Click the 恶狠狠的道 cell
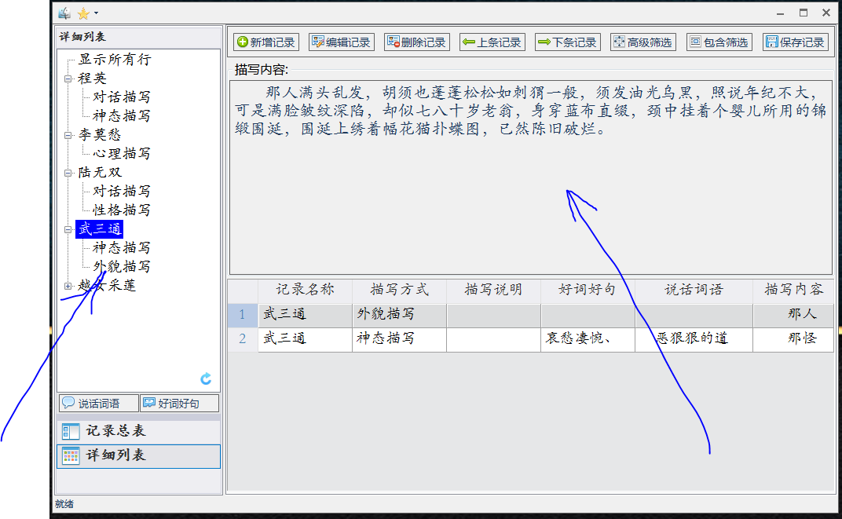842x519 pixels. click(x=694, y=339)
